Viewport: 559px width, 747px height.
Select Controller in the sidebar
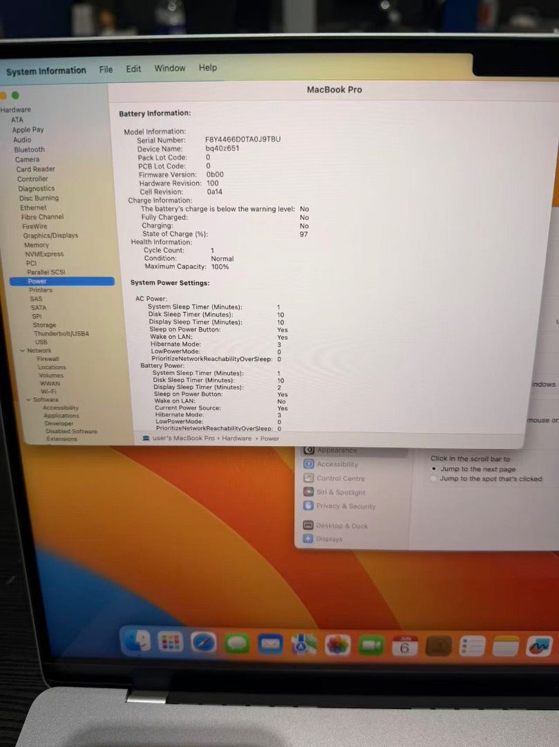point(32,179)
